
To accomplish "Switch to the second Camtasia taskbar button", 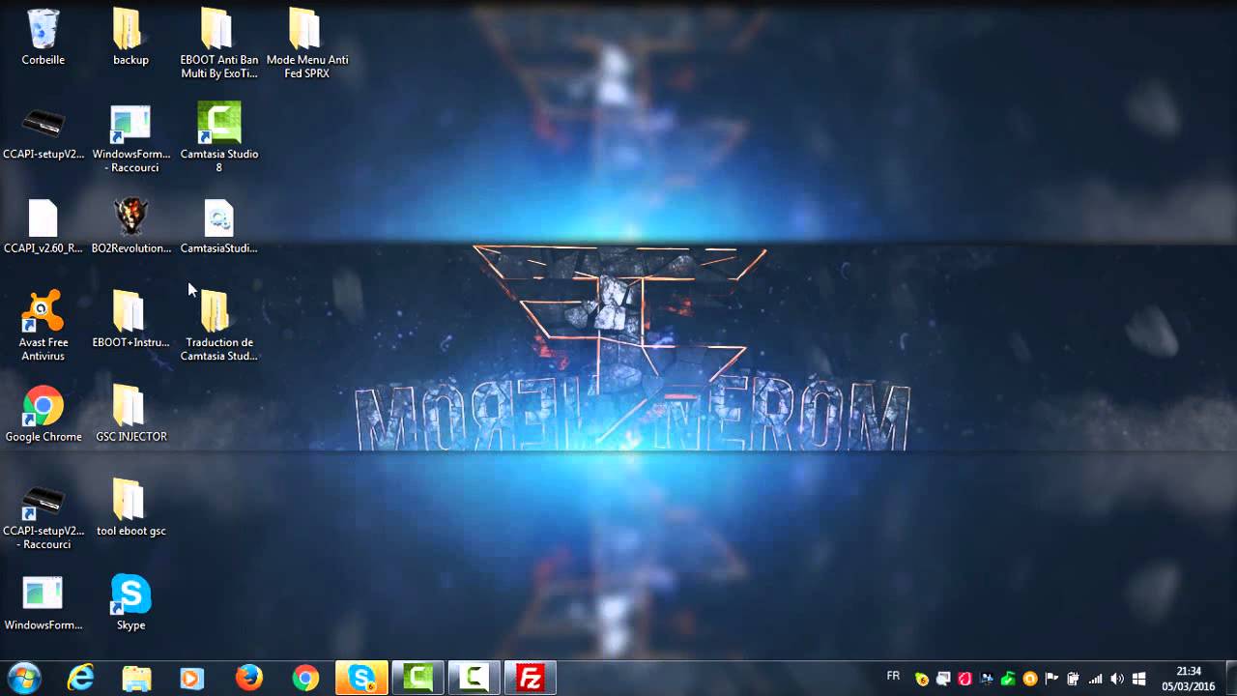I will pos(474,679).
